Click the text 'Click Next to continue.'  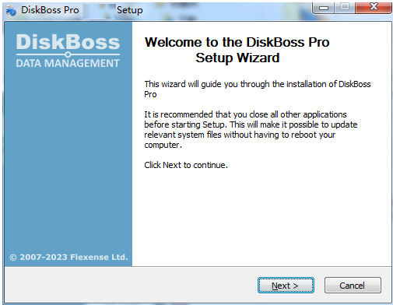pos(186,165)
